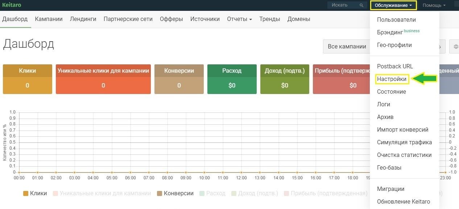This screenshot has height=209, width=459.
Task: Open the Источники section
Action: [x=205, y=19]
